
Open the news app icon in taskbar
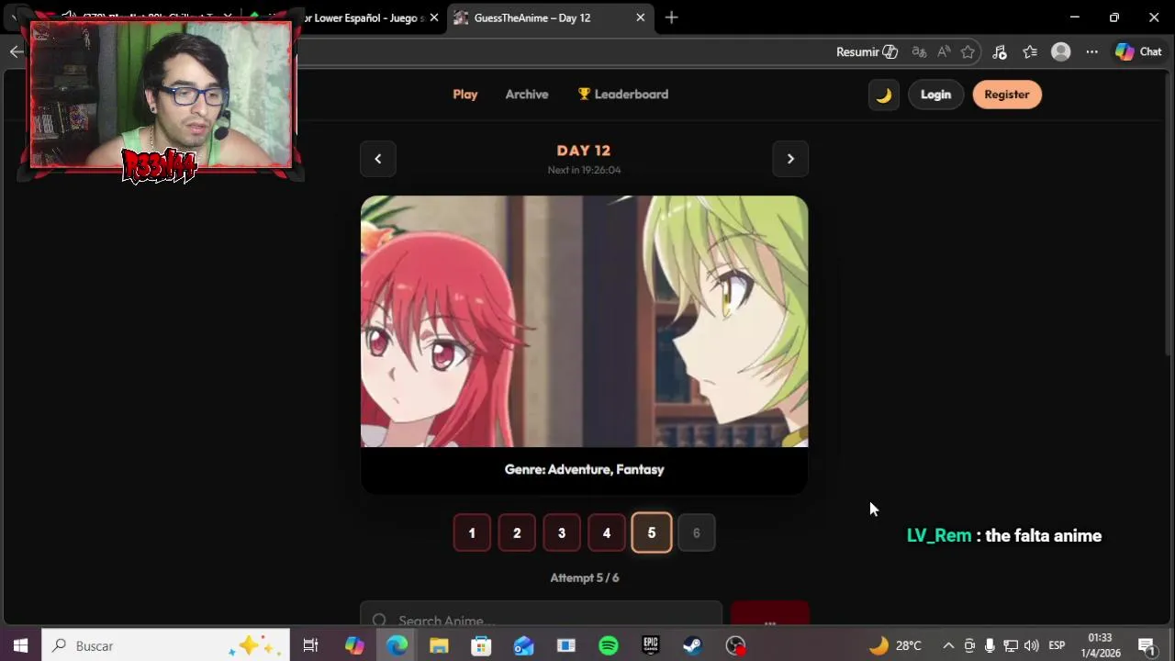[x=566, y=645]
